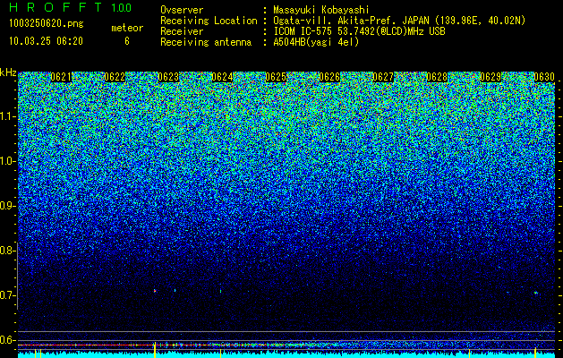This screenshot has height=358, width=563.
Task: Click the meteor count value 6
Action: click(127, 41)
